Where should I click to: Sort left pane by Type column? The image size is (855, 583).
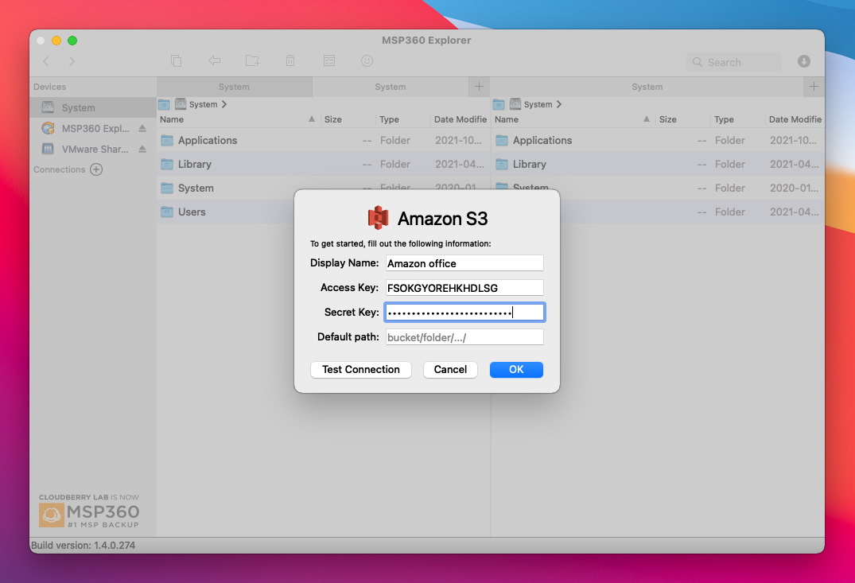(x=403, y=119)
